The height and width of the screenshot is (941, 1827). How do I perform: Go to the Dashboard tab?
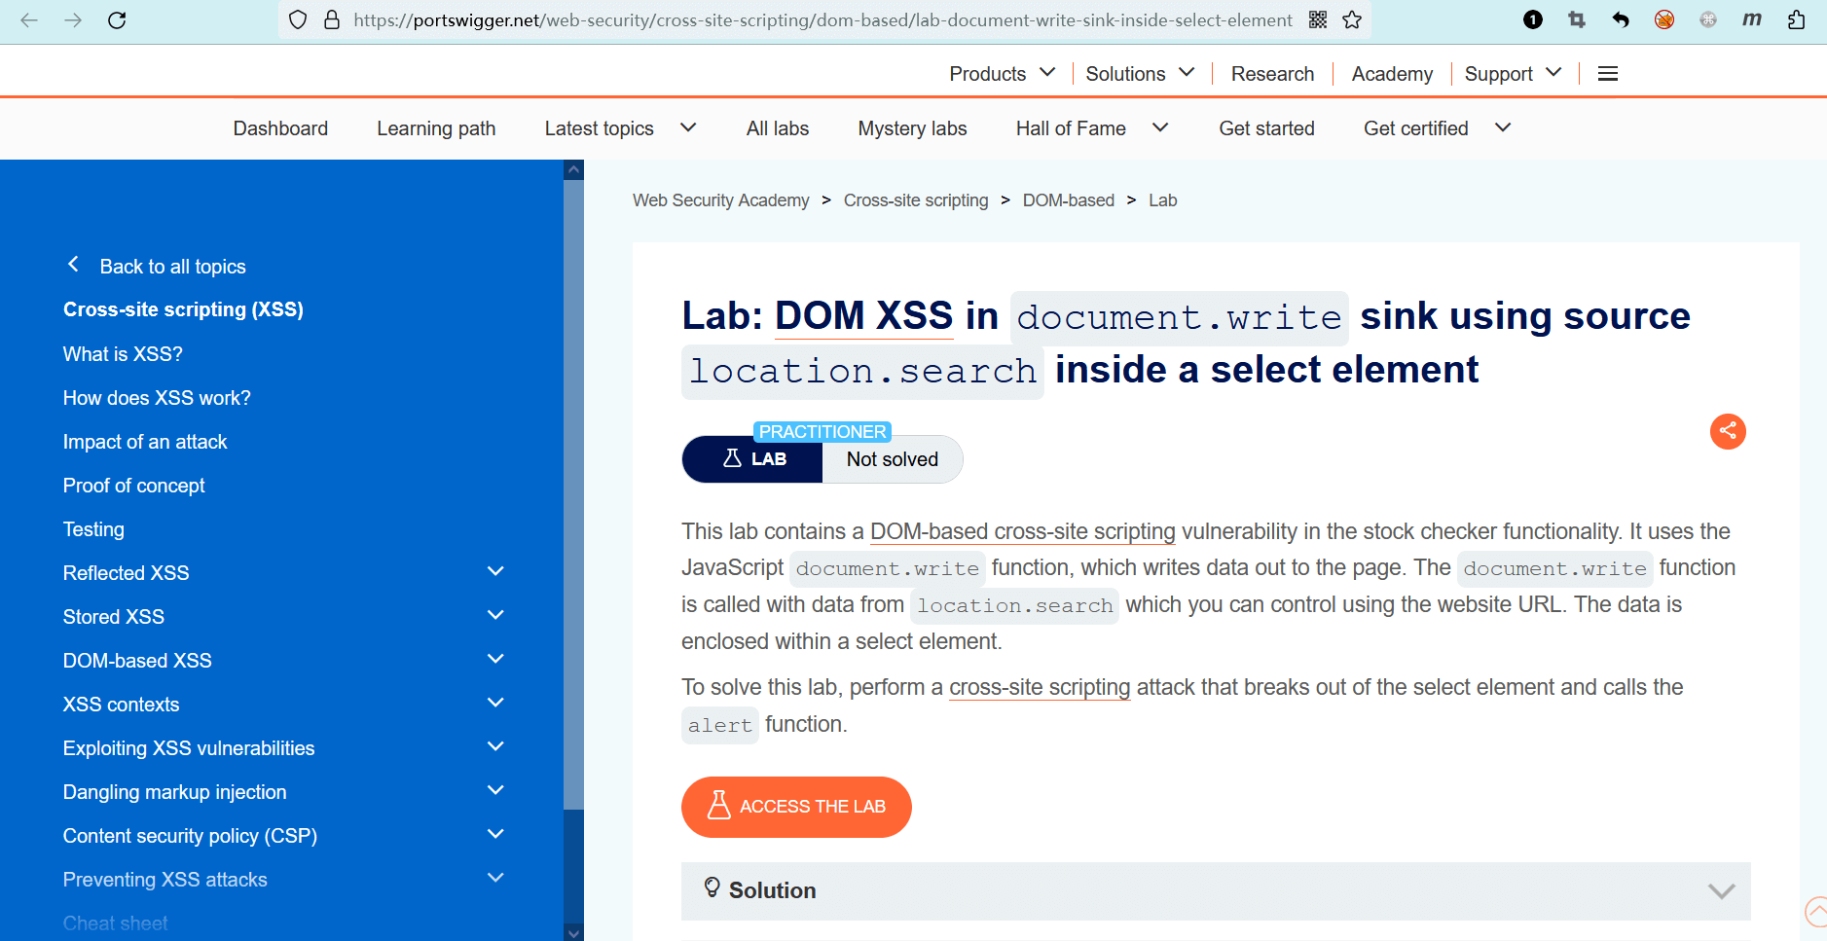[280, 128]
